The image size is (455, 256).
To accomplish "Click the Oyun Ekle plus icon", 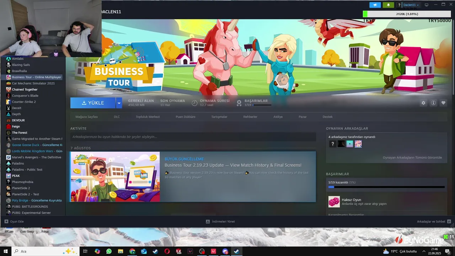I will 6,222.
